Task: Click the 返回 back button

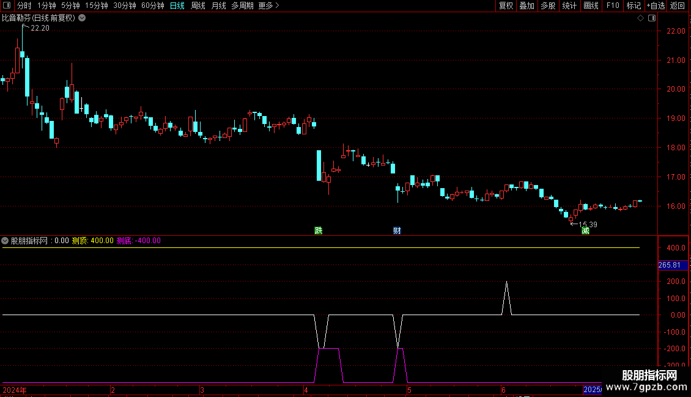Action: click(x=678, y=5)
